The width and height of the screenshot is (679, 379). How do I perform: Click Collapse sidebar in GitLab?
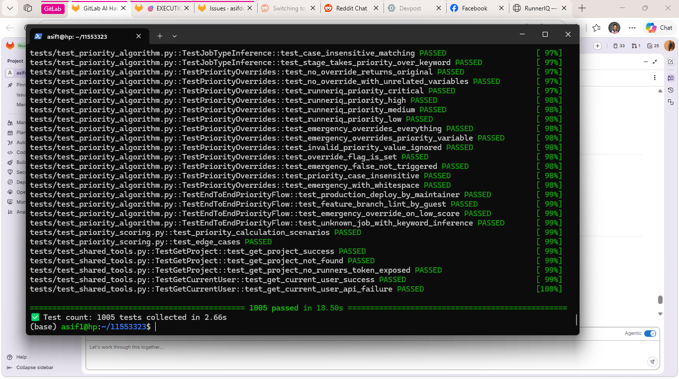coord(30,368)
